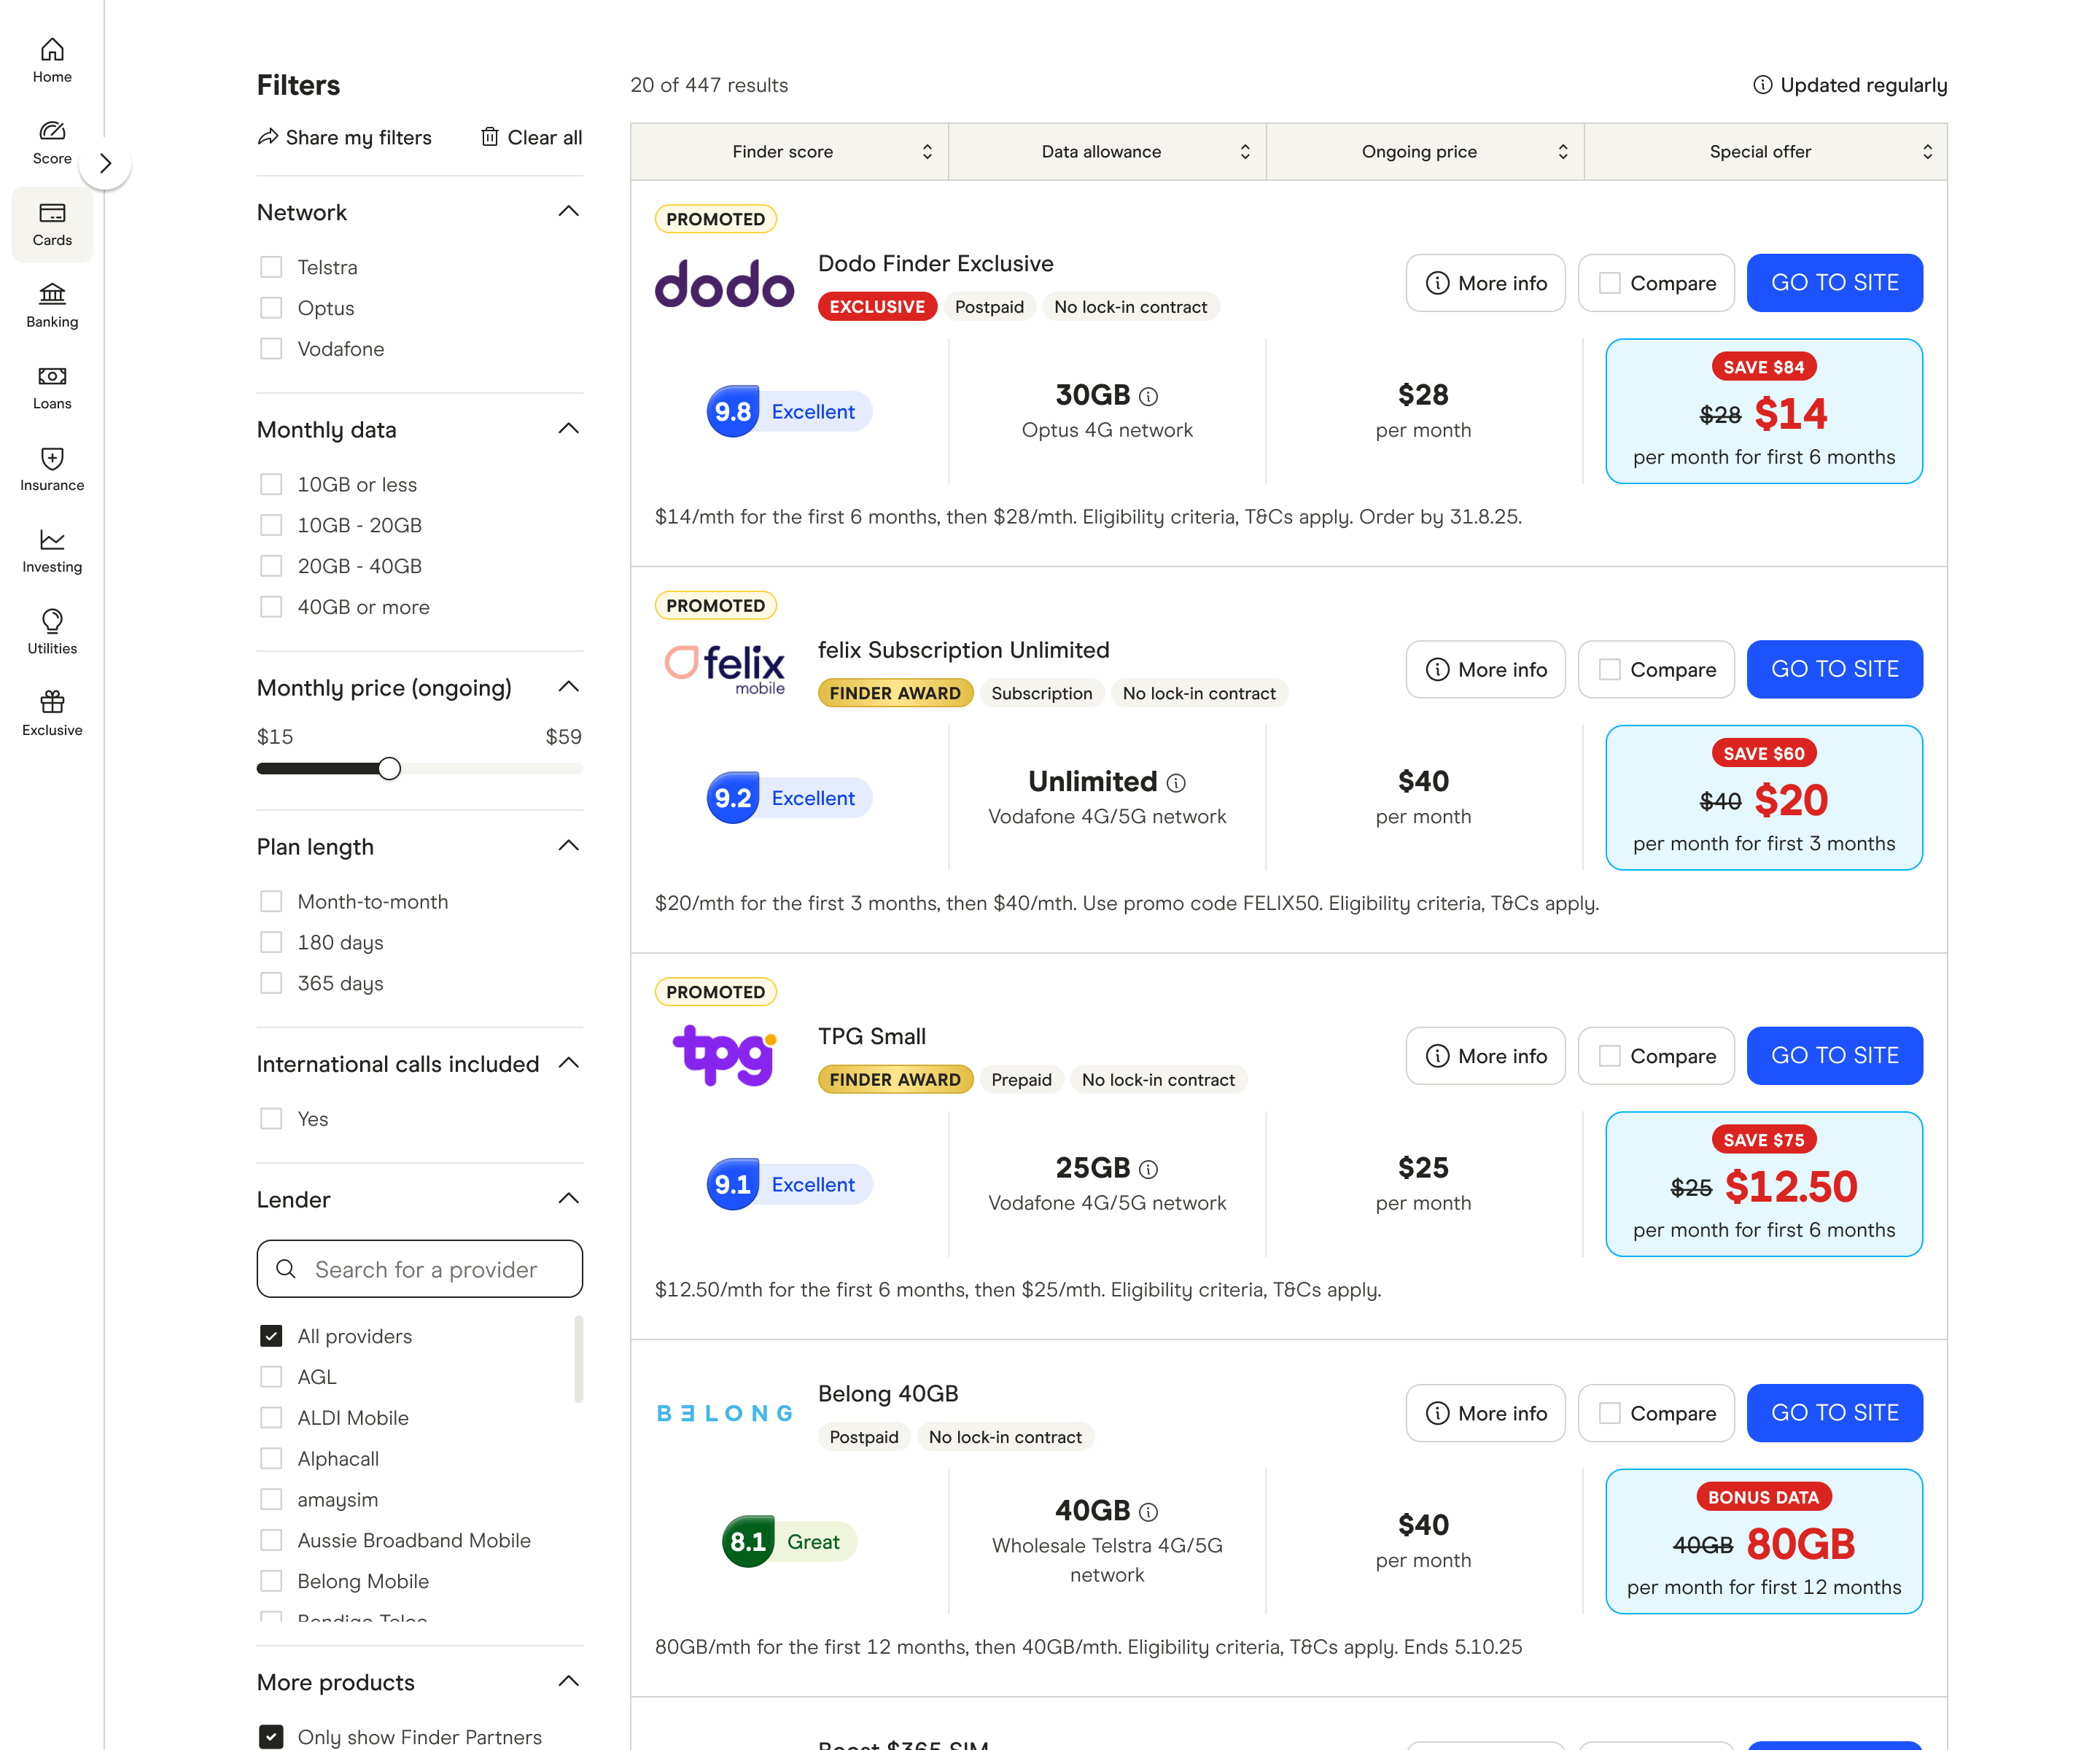Select the 40GB or more checkbox
Image resolution: width=2100 pixels, height=1750 pixels.
pos(271,607)
